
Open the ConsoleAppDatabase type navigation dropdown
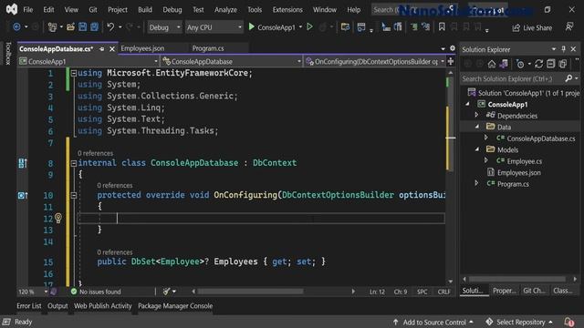pos(231,61)
